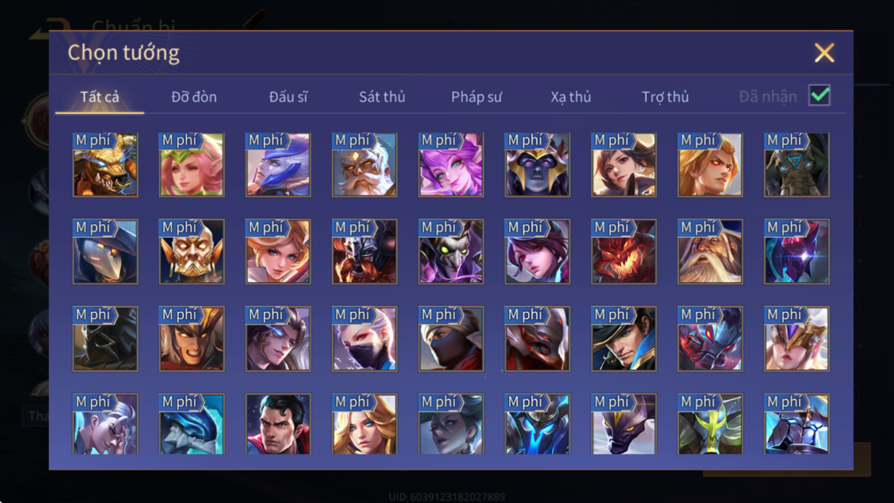Pick the golden dragon beast hero
The image size is (894, 503).
click(x=106, y=164)
